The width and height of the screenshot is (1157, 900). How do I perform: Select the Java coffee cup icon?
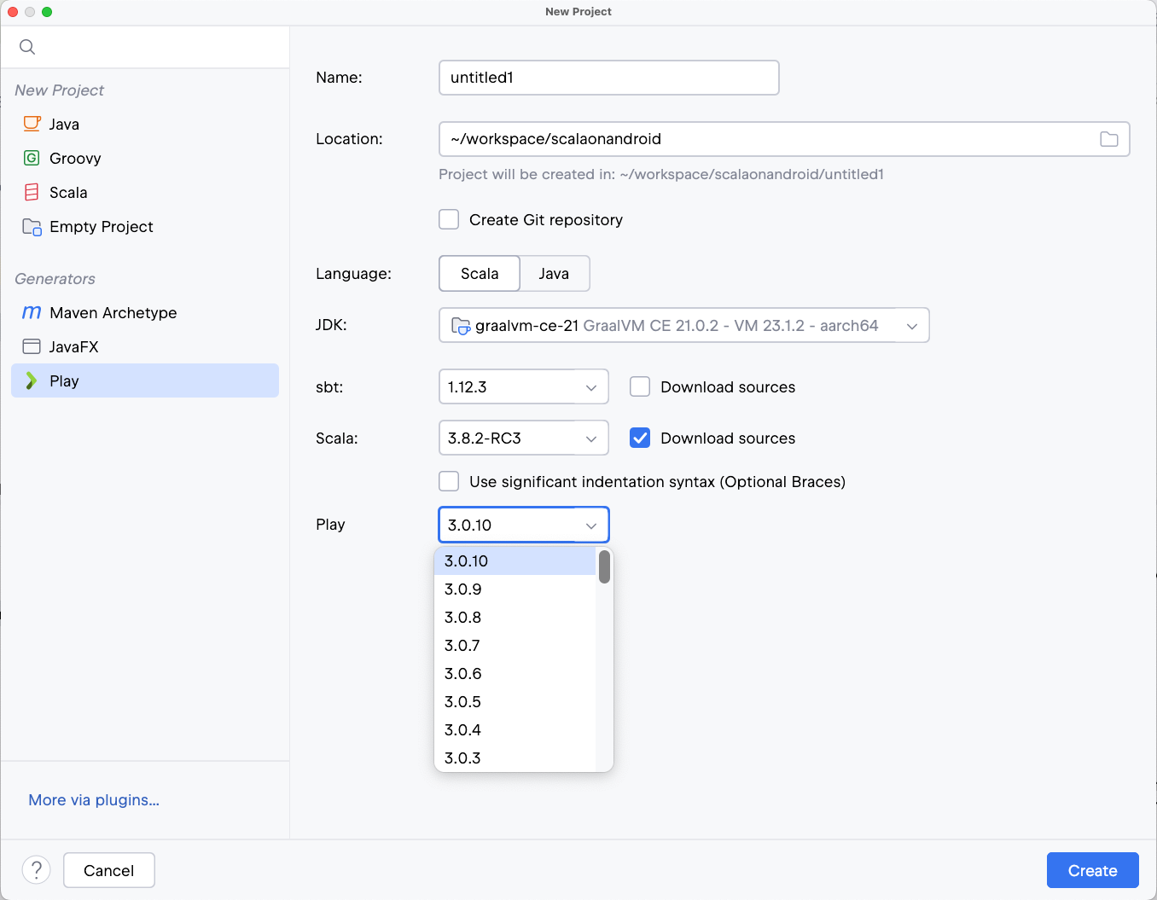[x=32, y=124]
